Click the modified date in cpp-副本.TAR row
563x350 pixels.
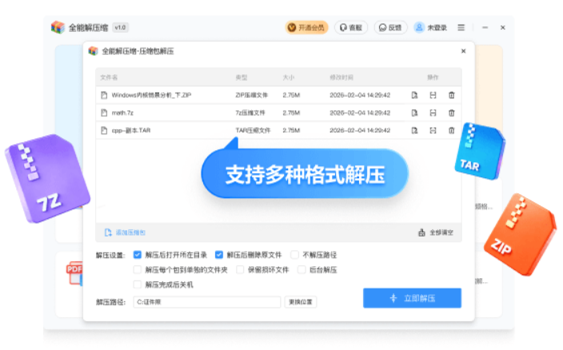tap(360, 130)
